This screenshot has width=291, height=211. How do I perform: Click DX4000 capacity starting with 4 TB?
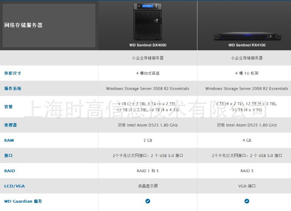148,107
